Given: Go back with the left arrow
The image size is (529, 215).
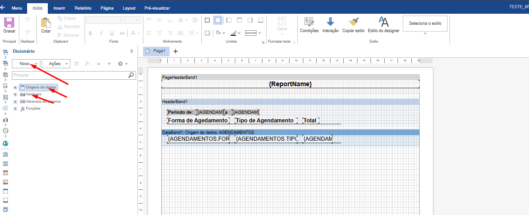Looking at the screenshot, I should (x=3, y=7).
